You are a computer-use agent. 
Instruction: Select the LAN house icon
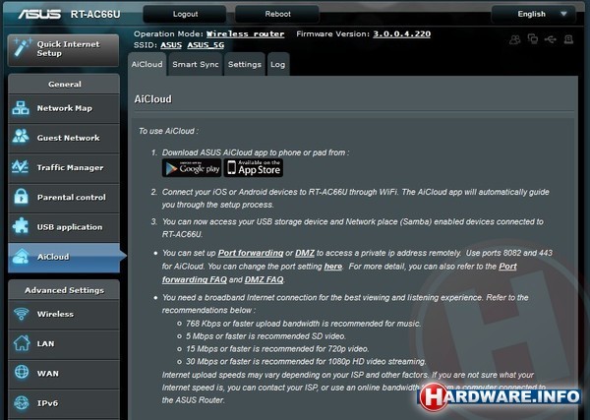(x=22, y=343)
